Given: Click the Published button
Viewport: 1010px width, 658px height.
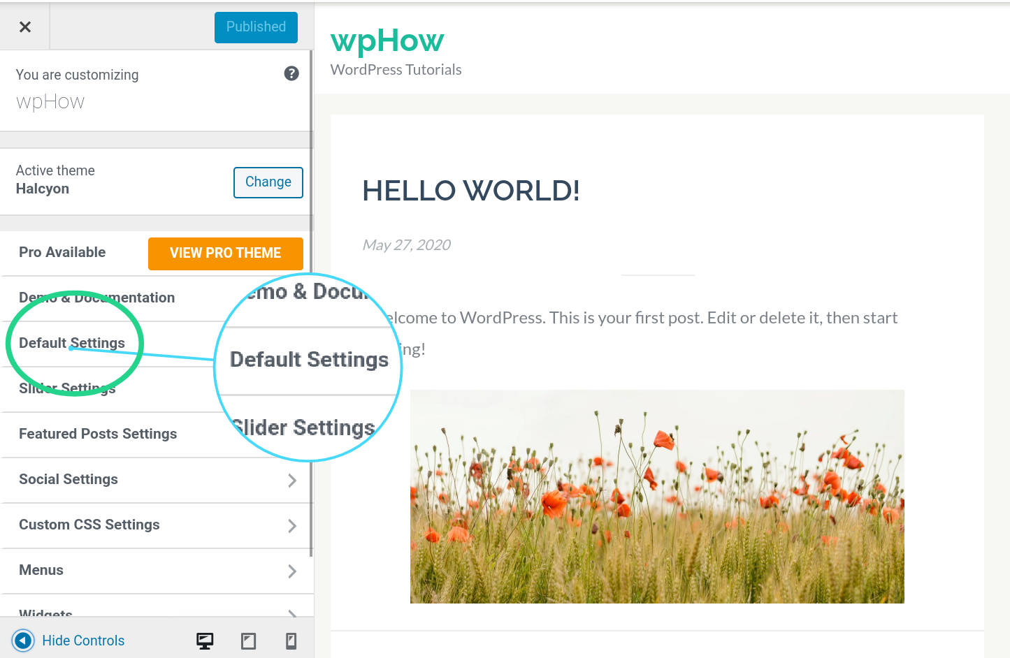Looking at the screenshot, I should pyautogui.click(x=255, y=27).
